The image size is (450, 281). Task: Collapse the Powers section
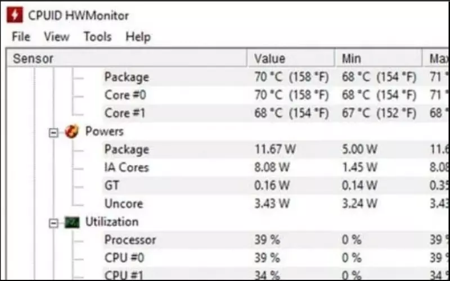[53, 133]
